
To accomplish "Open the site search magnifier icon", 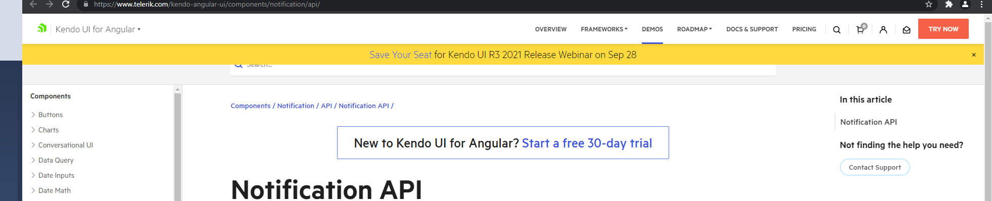I will click(837, 30).
